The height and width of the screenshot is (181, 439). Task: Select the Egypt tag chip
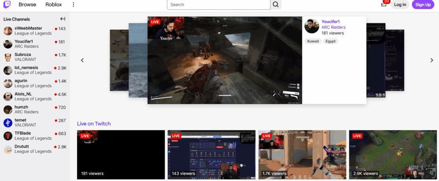(x=331, y=42)
